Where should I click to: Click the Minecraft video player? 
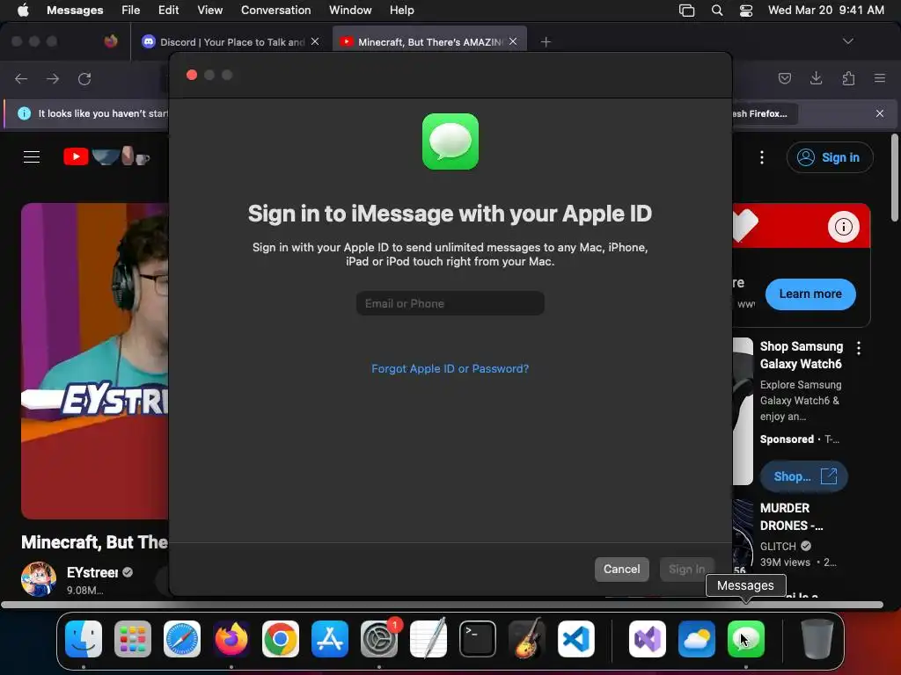pos(95,361)
